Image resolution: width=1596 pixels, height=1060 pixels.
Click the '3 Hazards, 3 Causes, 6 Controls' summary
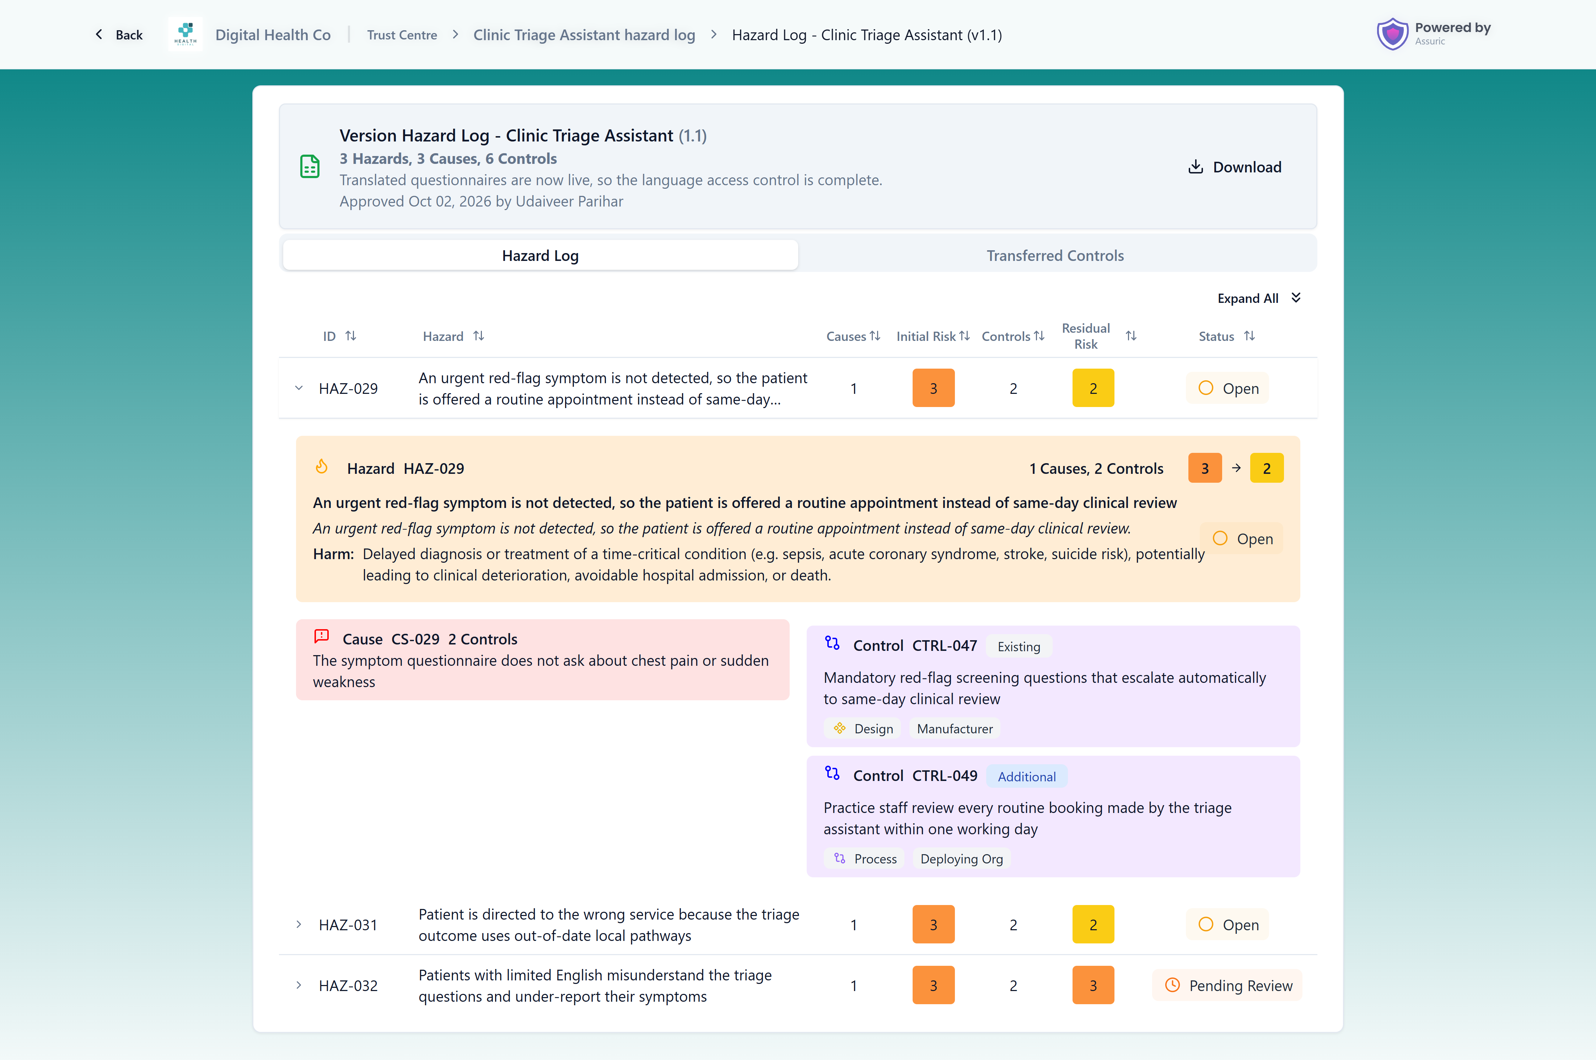pyautogui.click(x=448, y=158)
